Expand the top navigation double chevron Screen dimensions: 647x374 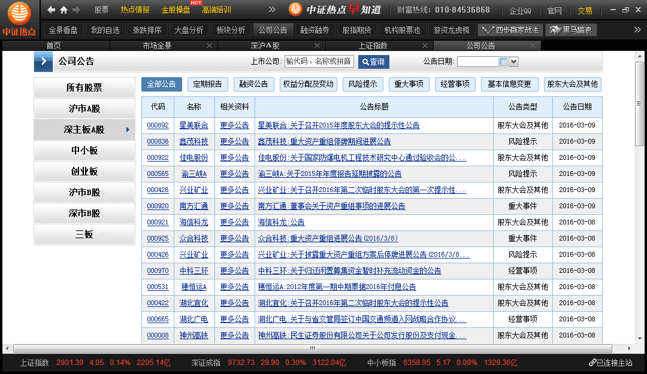(x=272, y=9)
